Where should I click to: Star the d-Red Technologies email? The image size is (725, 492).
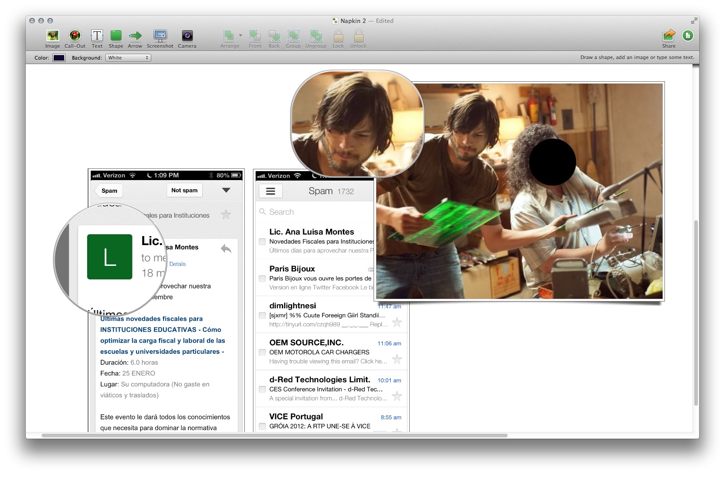pos(397,396)
